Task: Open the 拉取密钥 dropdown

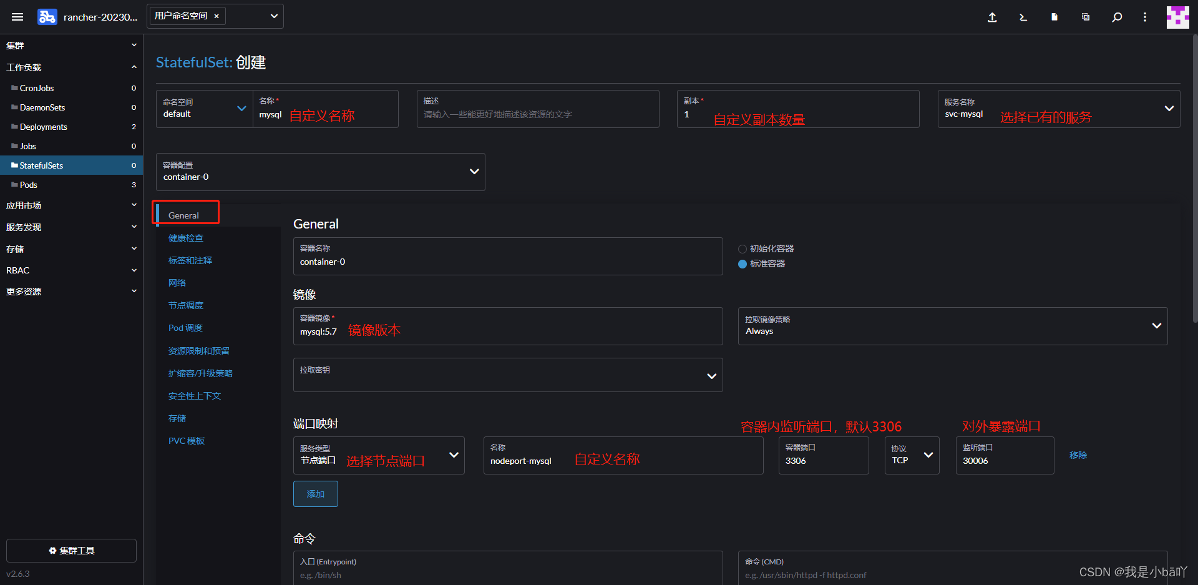Action: pyautogui.click(x=508, y=375)
